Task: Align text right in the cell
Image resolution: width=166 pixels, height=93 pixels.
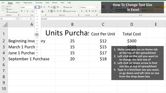Action: click(54, 11)
